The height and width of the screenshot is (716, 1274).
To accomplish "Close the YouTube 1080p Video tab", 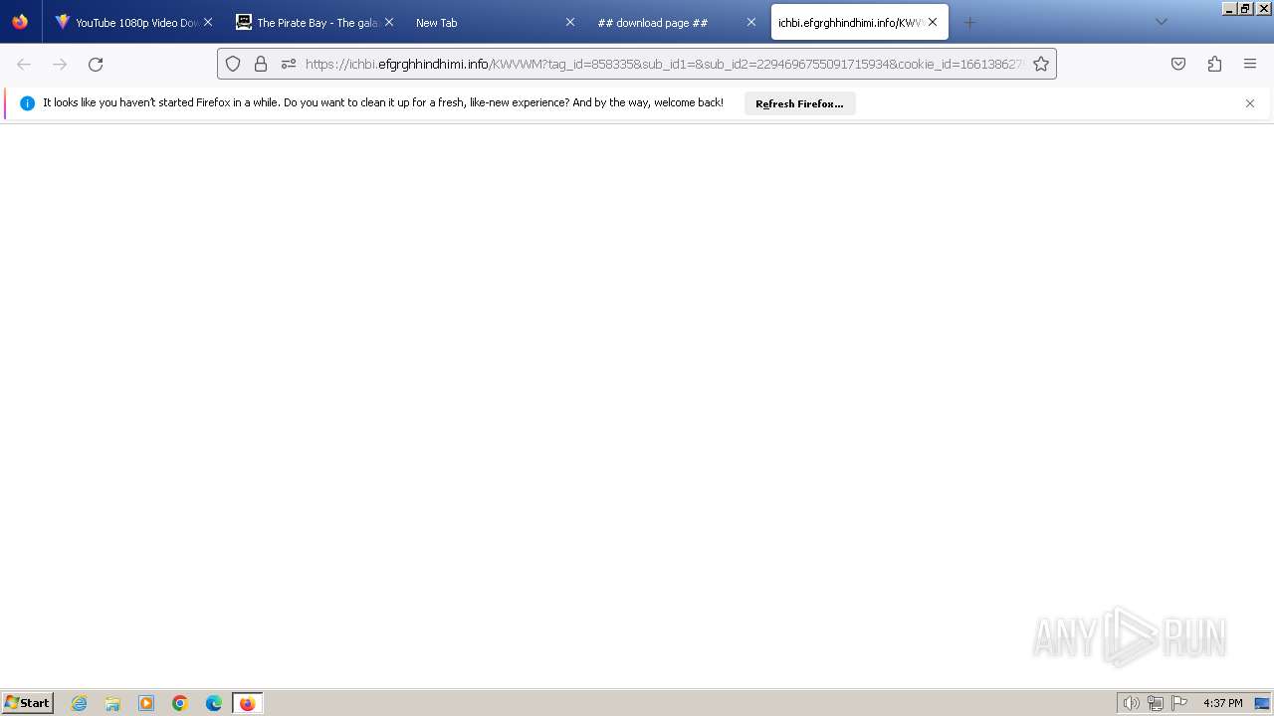I will pyautogui.click(x=208, y=22).
